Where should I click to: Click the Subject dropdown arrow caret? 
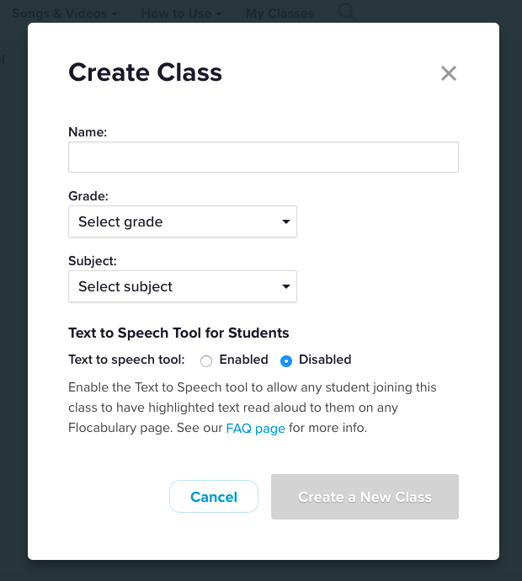[x=286, y=287]
